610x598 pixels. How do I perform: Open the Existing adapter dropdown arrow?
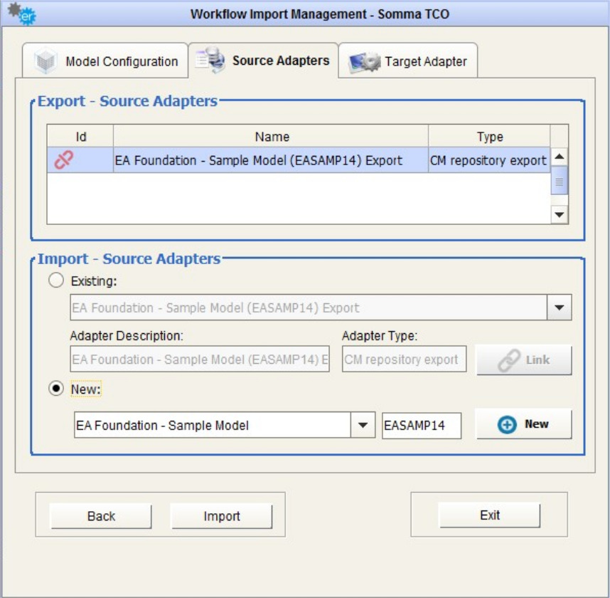tap(559, 308)
